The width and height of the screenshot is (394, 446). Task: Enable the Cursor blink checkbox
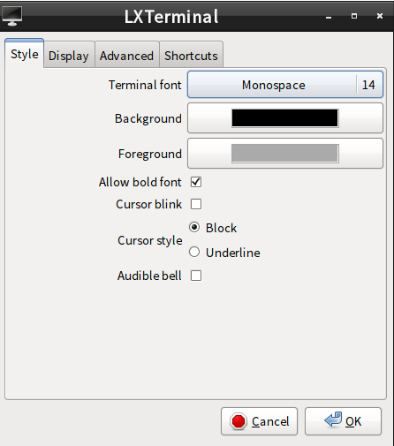click(196, 204)
